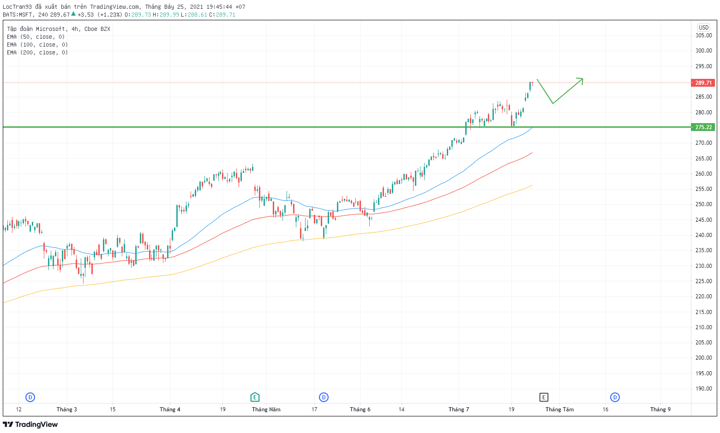Viewport: 720px width, 433px height.
Task: Open the upcoming earnings marker near 'Tháng Tám'
Action: pos(544,397)
